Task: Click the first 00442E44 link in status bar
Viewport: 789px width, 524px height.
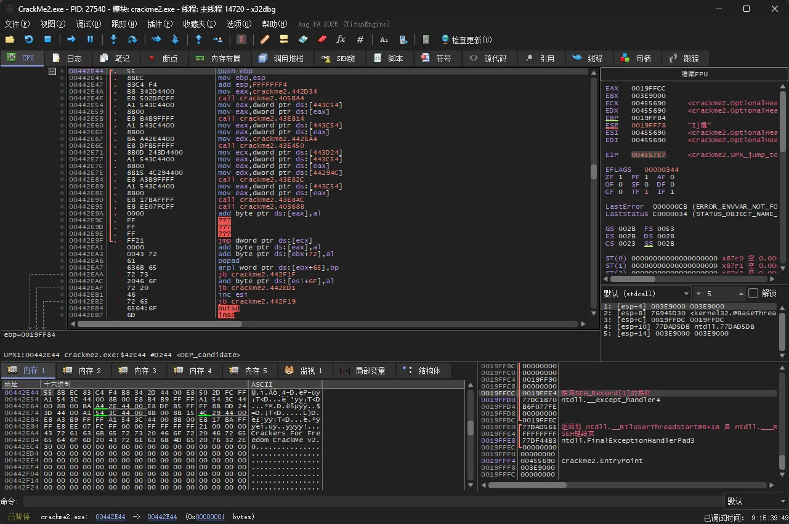Action: tap(110, 517)
